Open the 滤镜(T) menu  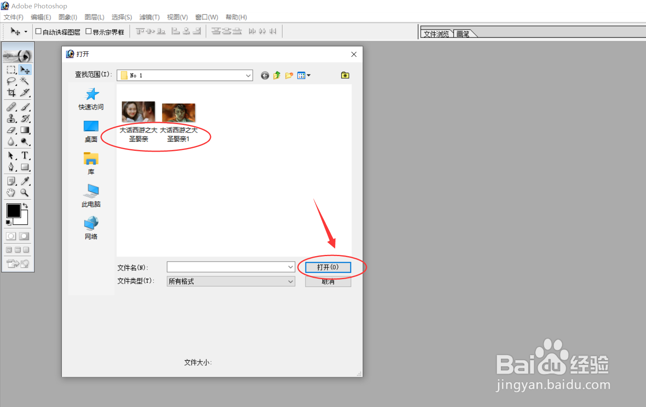150,17
